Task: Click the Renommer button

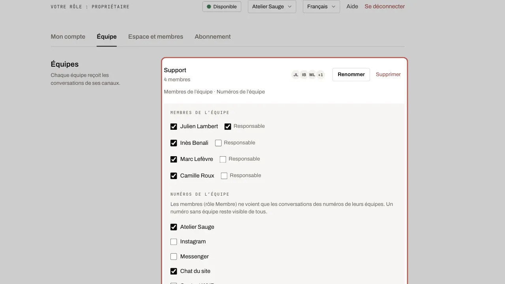Action: point(351,75)
